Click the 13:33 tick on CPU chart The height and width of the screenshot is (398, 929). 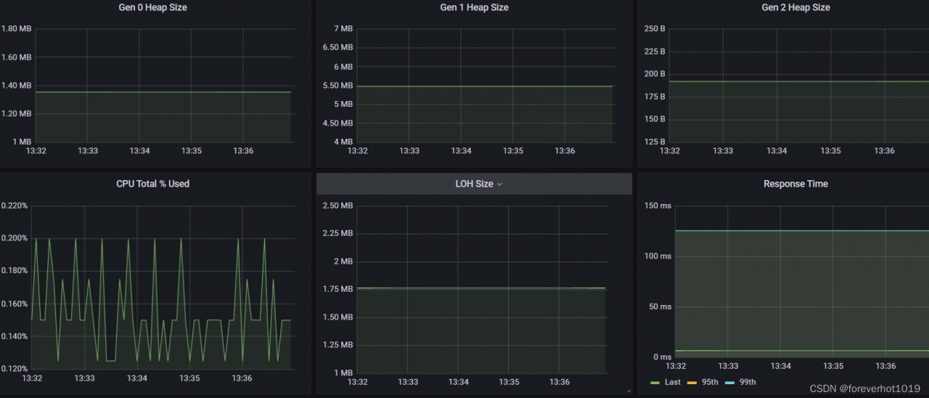[x=85, y=378]
